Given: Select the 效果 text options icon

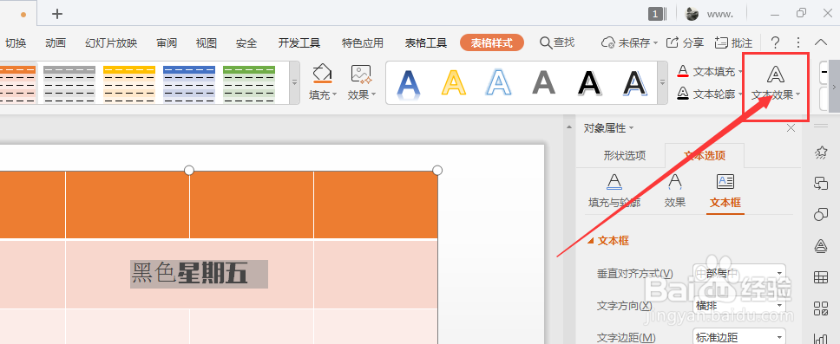Looking at the screenshot, I should coord(675,191).
